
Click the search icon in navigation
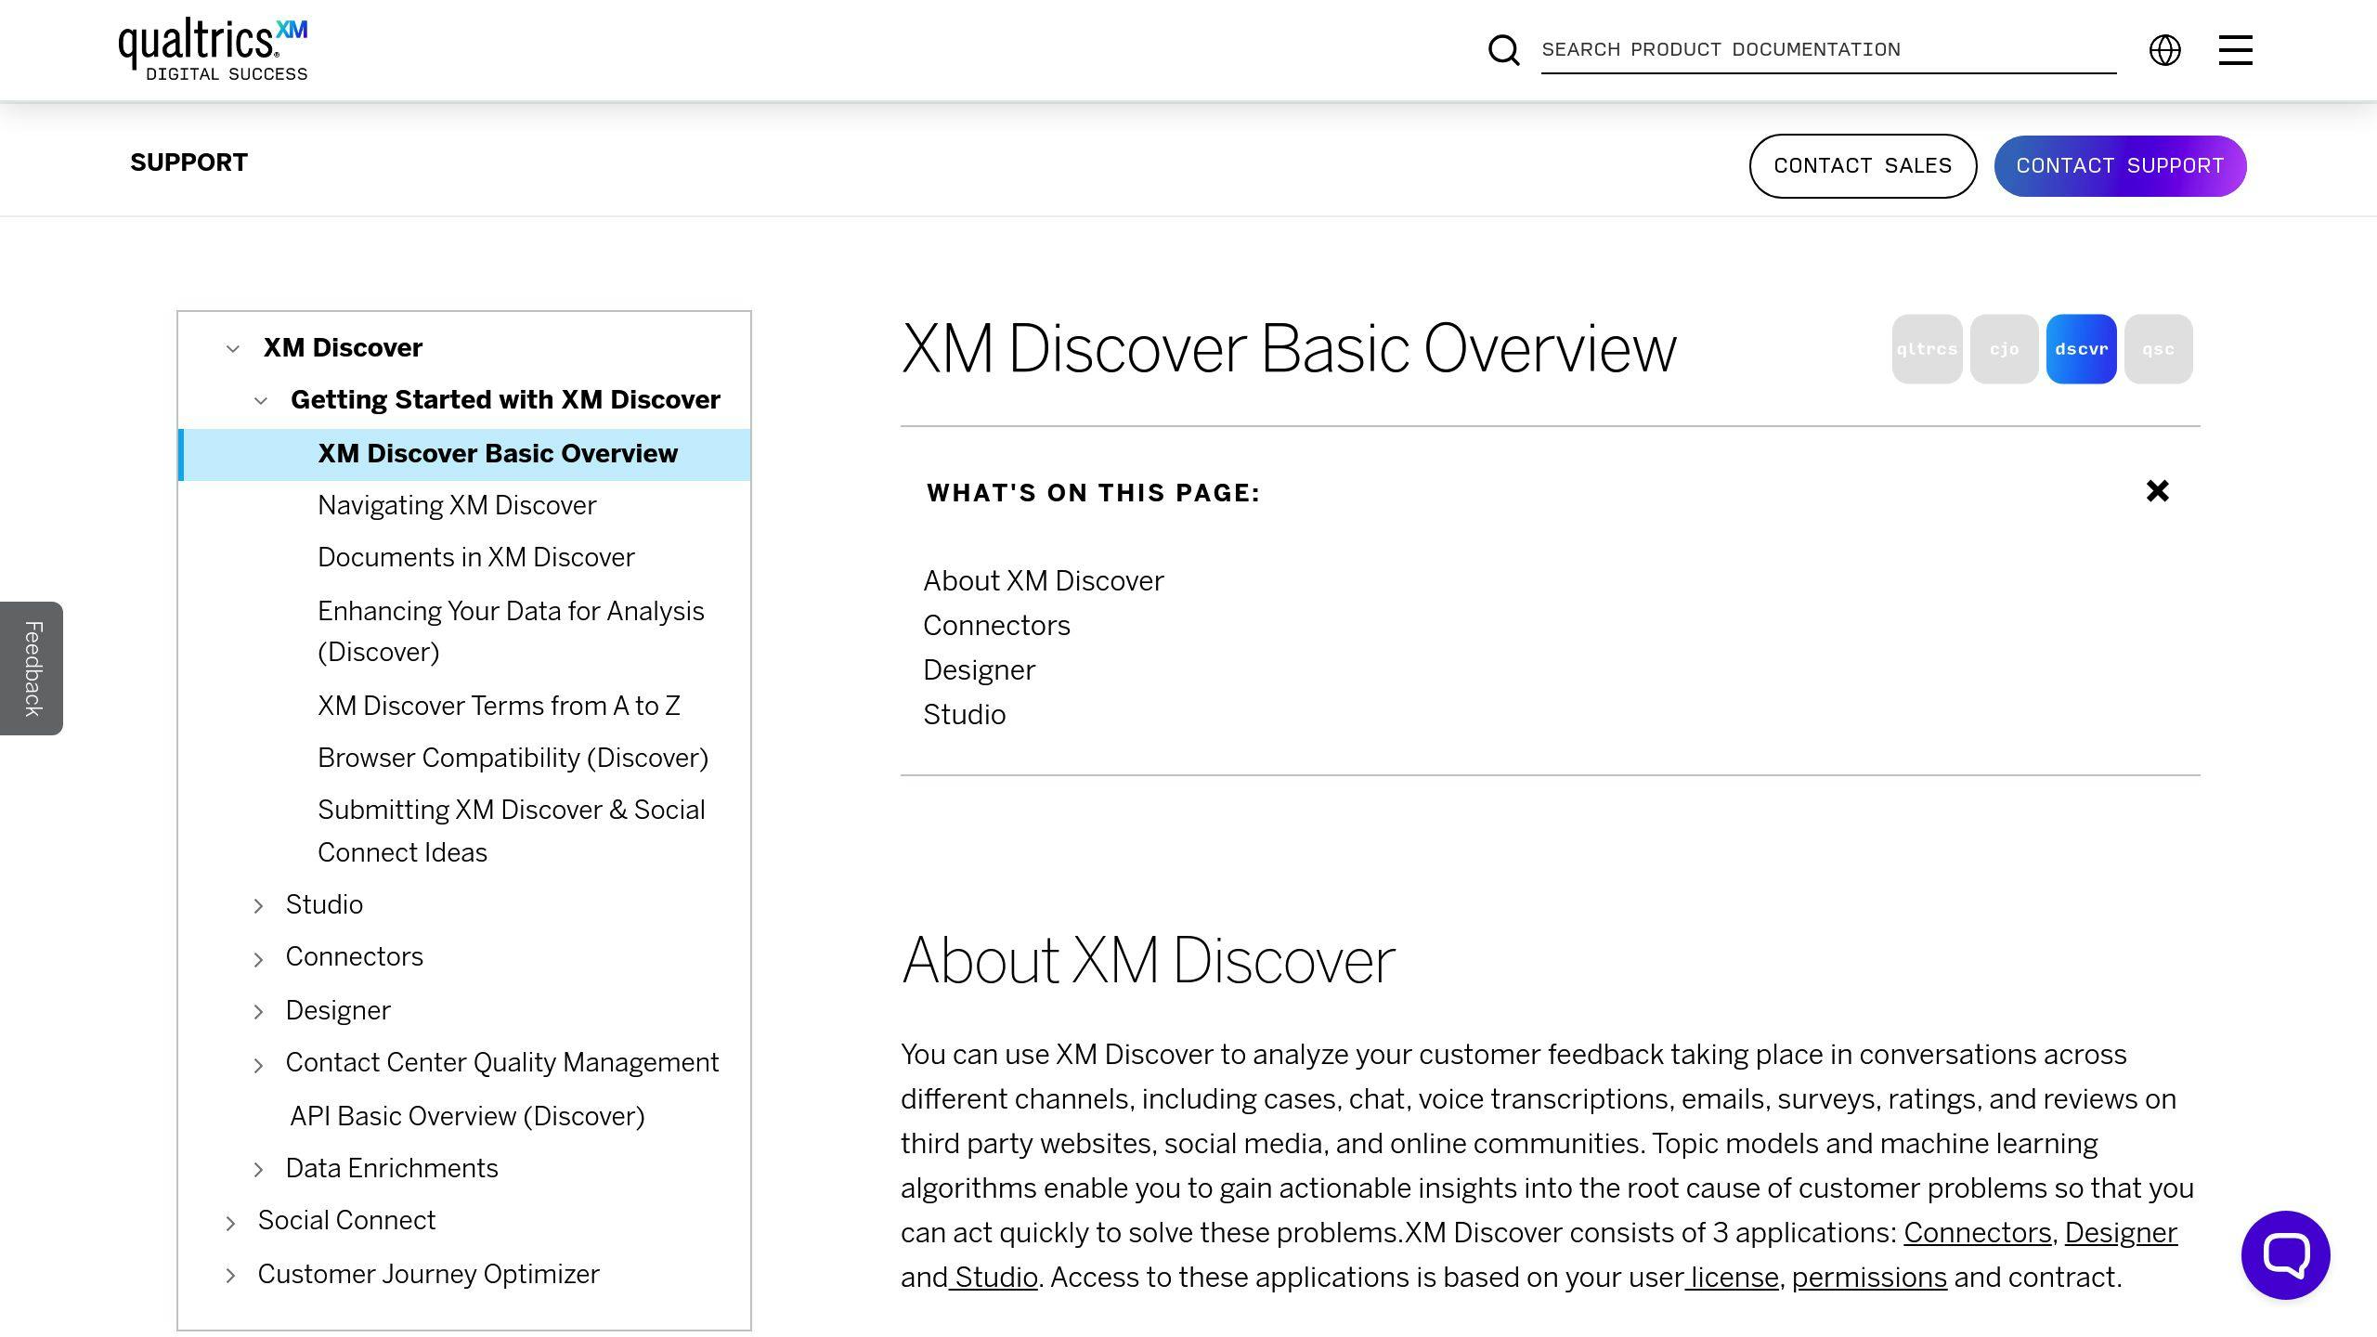pyautogui.click(x=1503, y=49)
